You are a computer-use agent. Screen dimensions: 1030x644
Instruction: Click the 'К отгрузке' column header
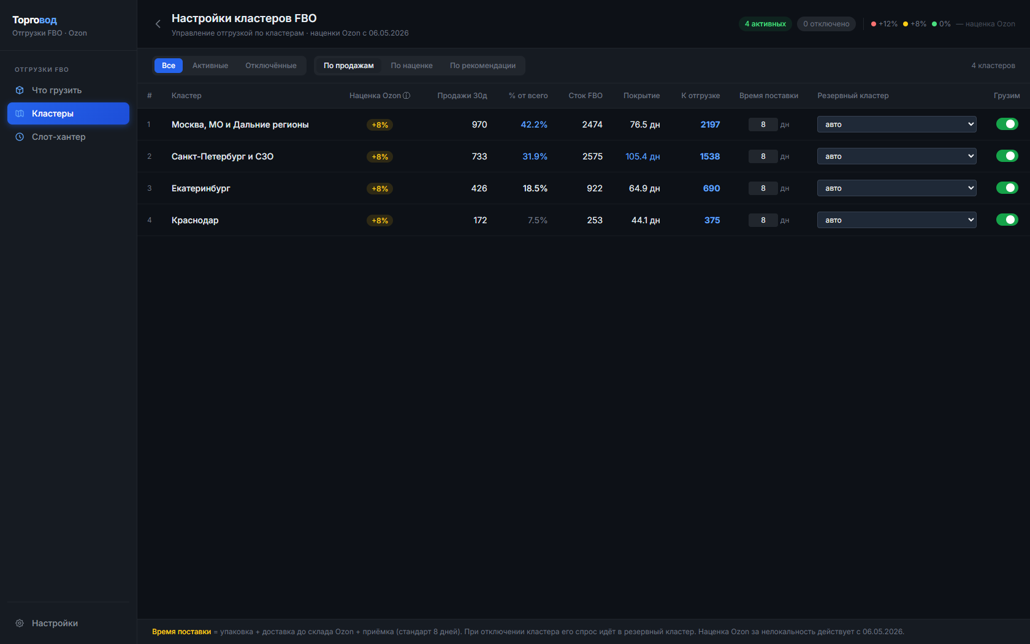coord(701,96)
